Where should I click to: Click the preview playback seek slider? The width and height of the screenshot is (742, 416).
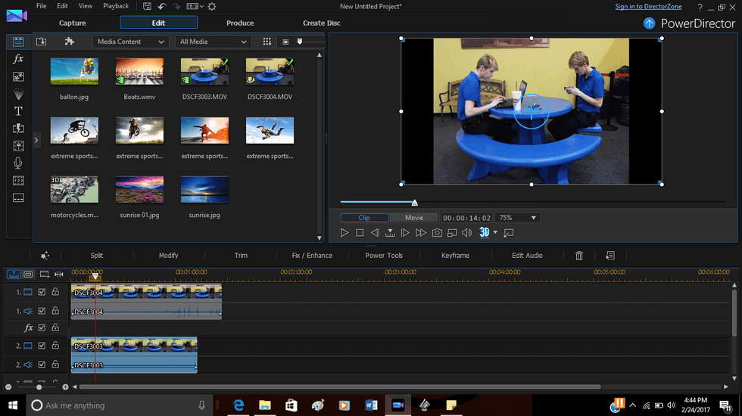point(414,202)
